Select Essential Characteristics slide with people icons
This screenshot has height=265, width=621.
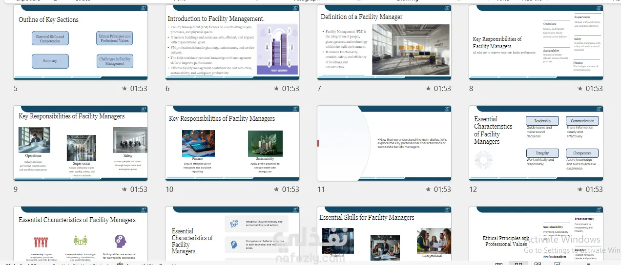(x=81, y=234)
